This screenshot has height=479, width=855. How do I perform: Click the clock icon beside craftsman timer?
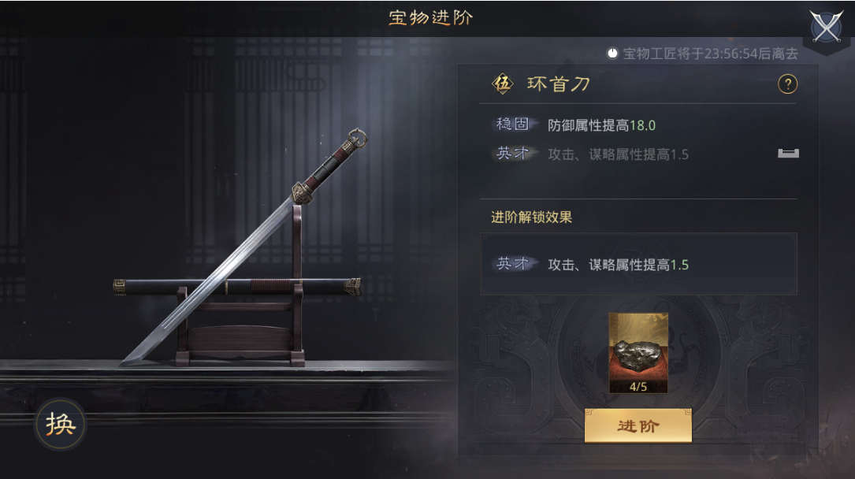[612, 54]
